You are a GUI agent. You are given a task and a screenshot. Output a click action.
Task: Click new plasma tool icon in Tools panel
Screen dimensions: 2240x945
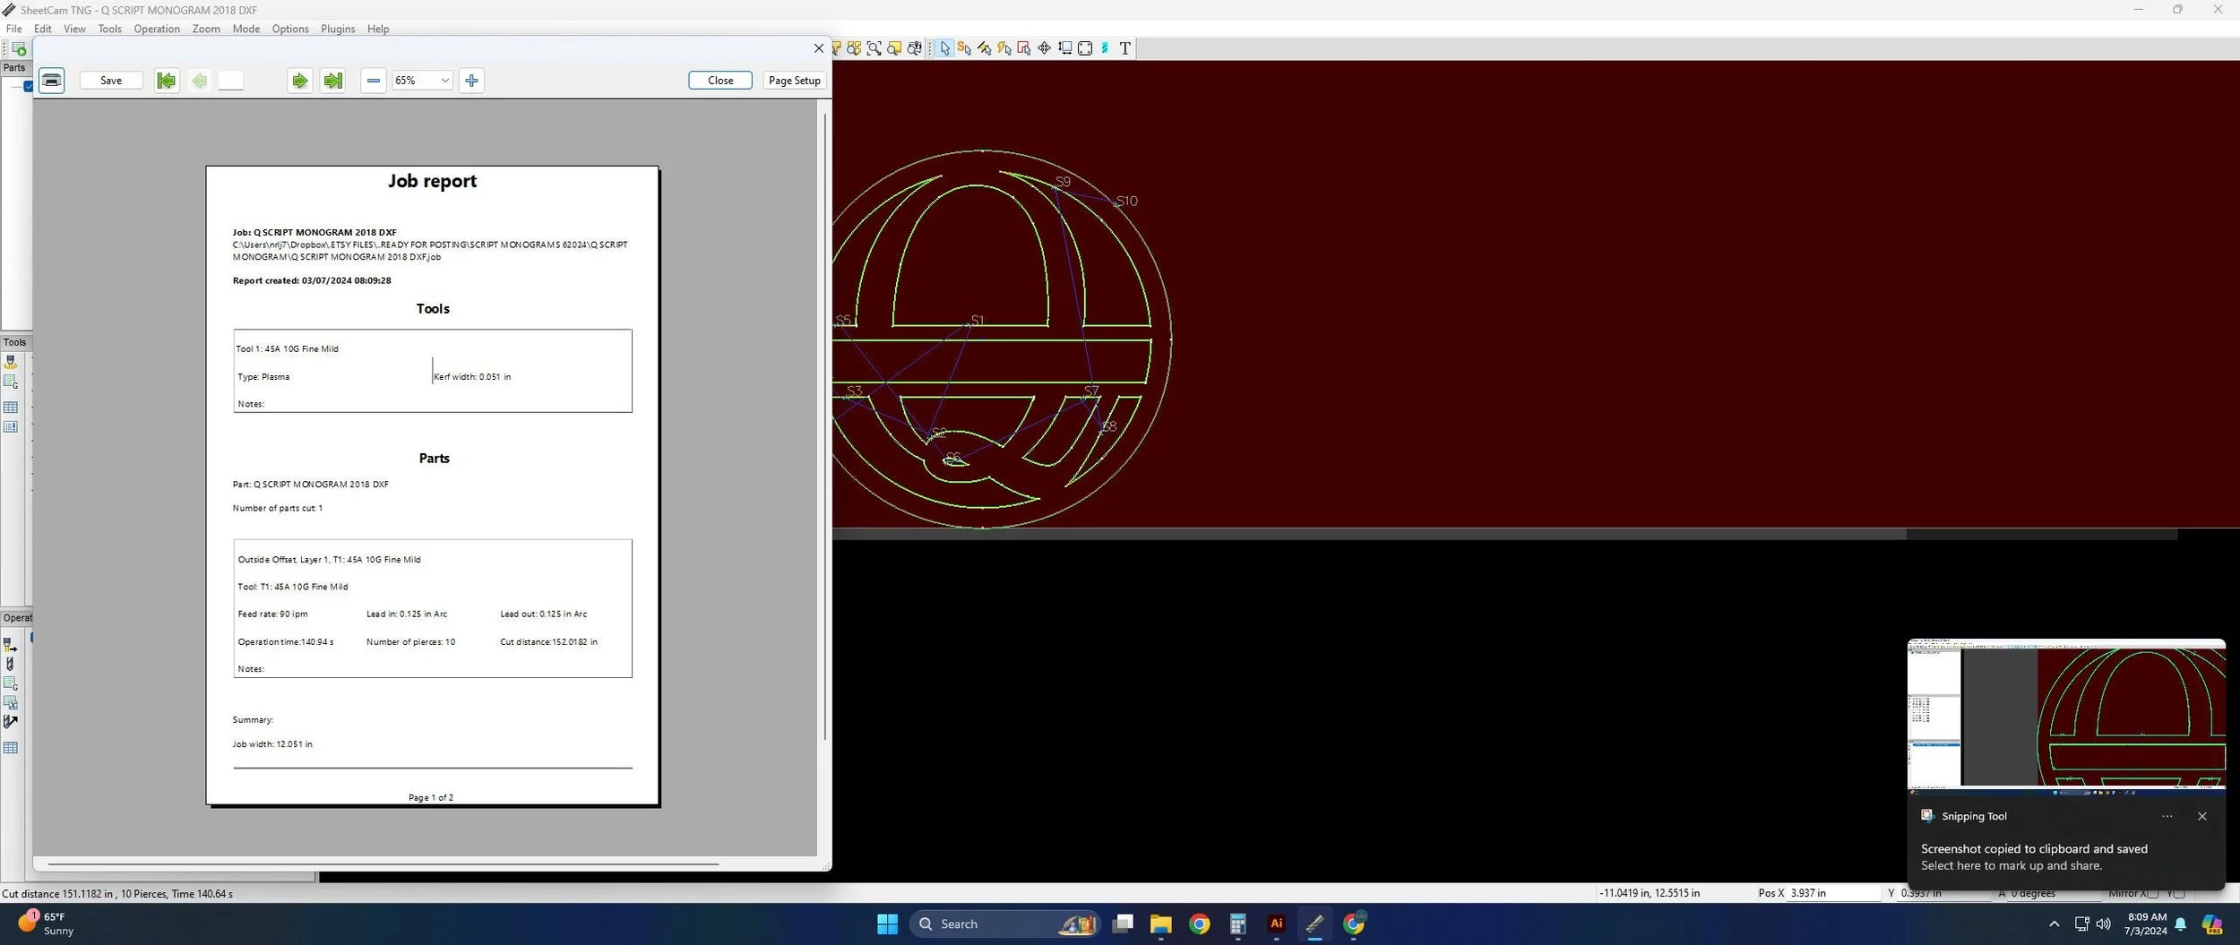tap(11, 362)
